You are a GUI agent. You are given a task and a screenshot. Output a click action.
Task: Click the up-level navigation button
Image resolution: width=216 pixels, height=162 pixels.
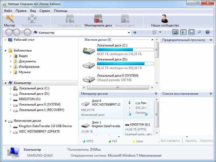(x=27, y=32)
